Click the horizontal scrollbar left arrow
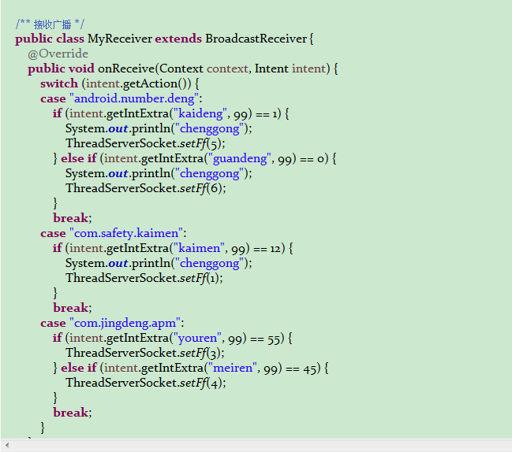This screenshot has width=512, height=452. pyautogui.click(x=6, y=446)
